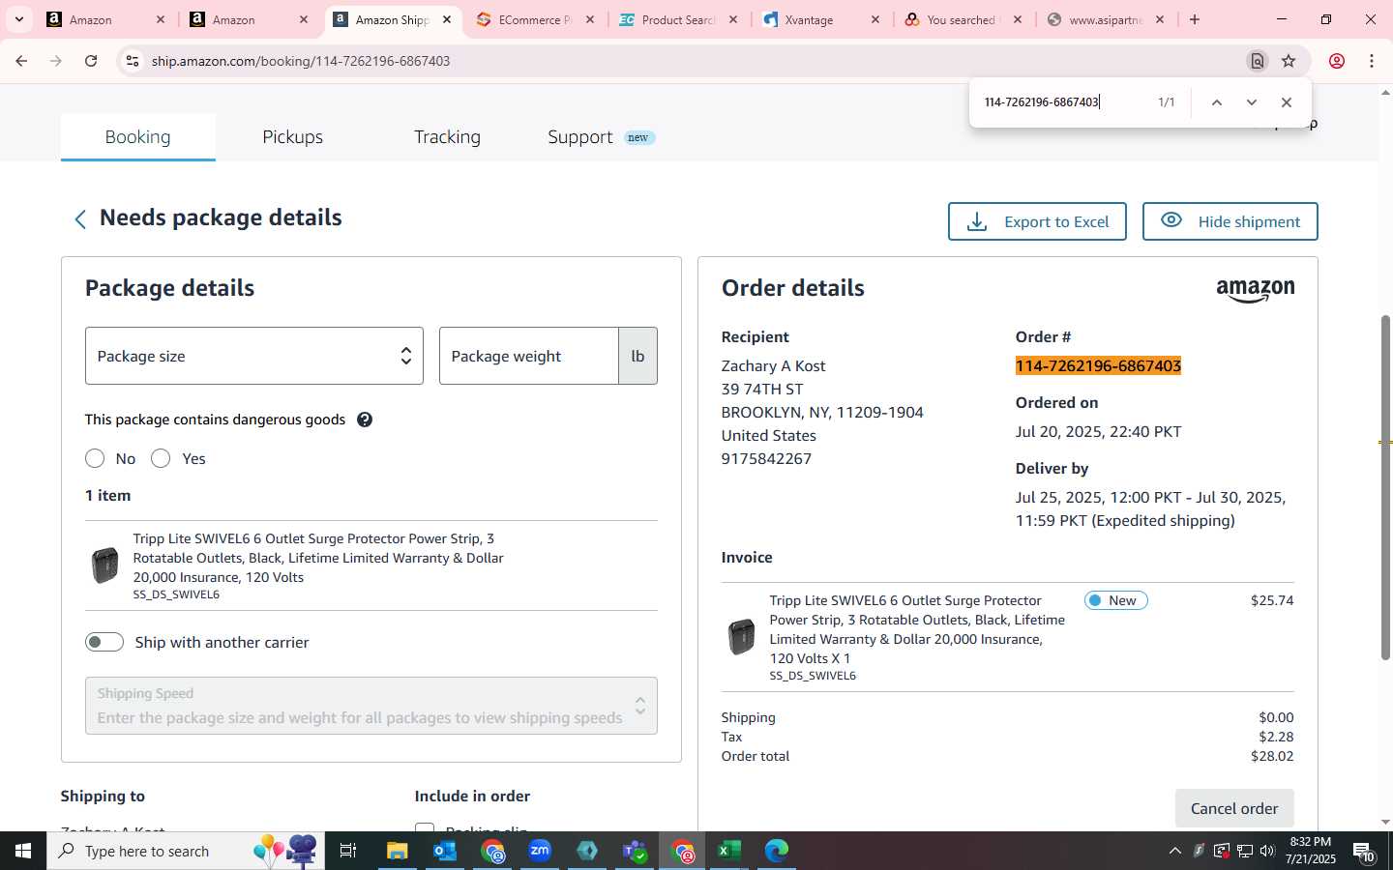Open the Chrome three-dot menu
This screenshot has height=870, width=1393.
(x=1372, y=61)
